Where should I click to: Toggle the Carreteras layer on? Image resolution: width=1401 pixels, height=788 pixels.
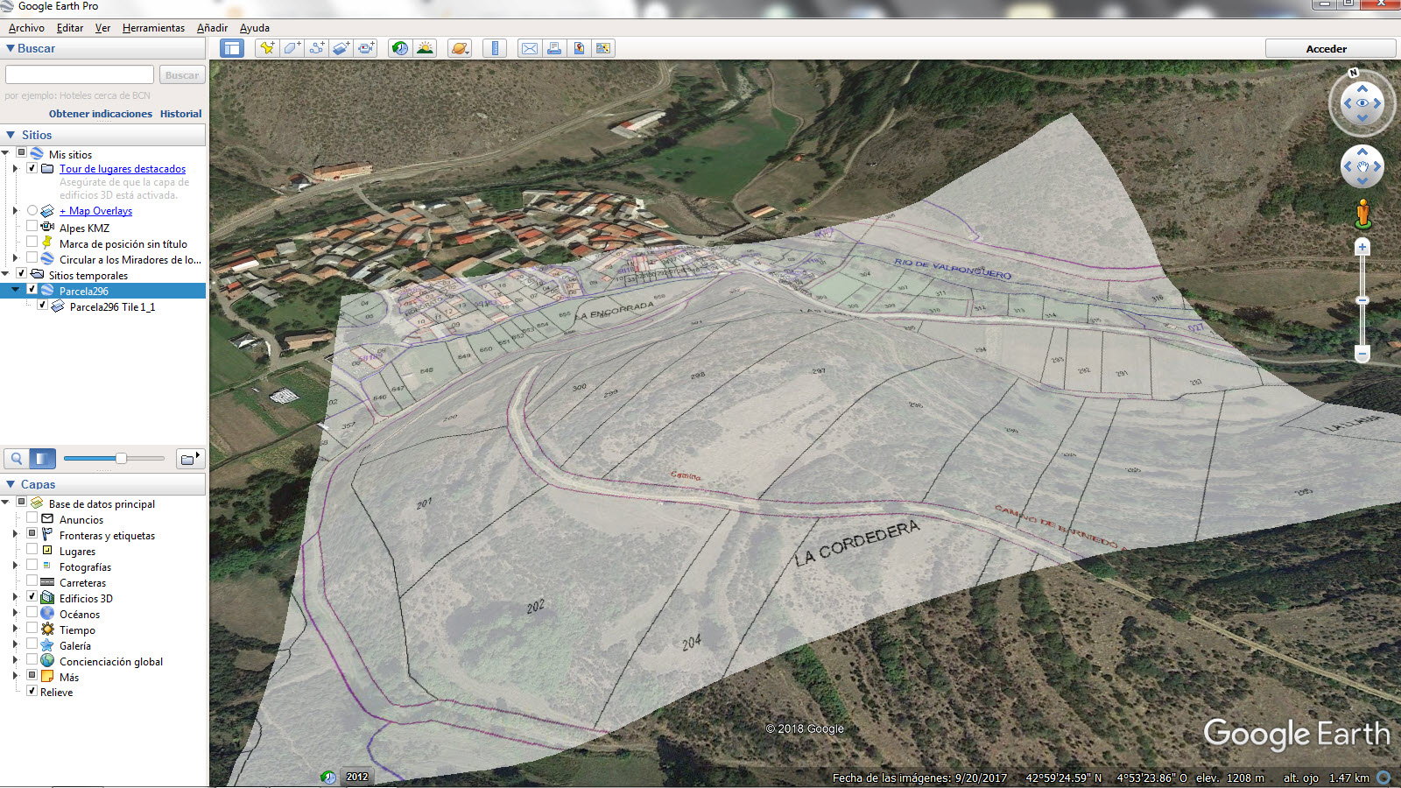click(x=31, y=582)
